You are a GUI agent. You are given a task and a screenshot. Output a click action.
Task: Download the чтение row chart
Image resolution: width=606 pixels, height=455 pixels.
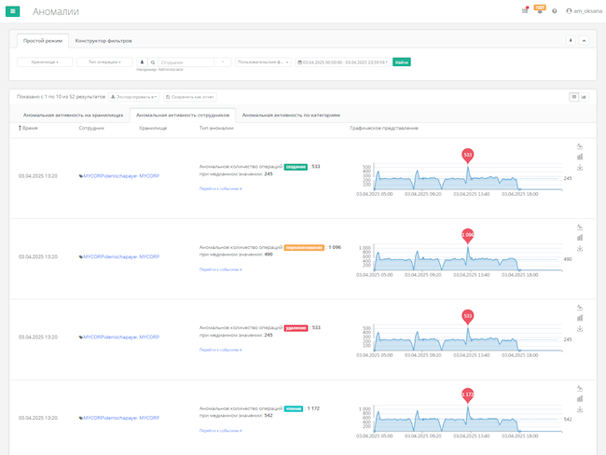[580, 409]
